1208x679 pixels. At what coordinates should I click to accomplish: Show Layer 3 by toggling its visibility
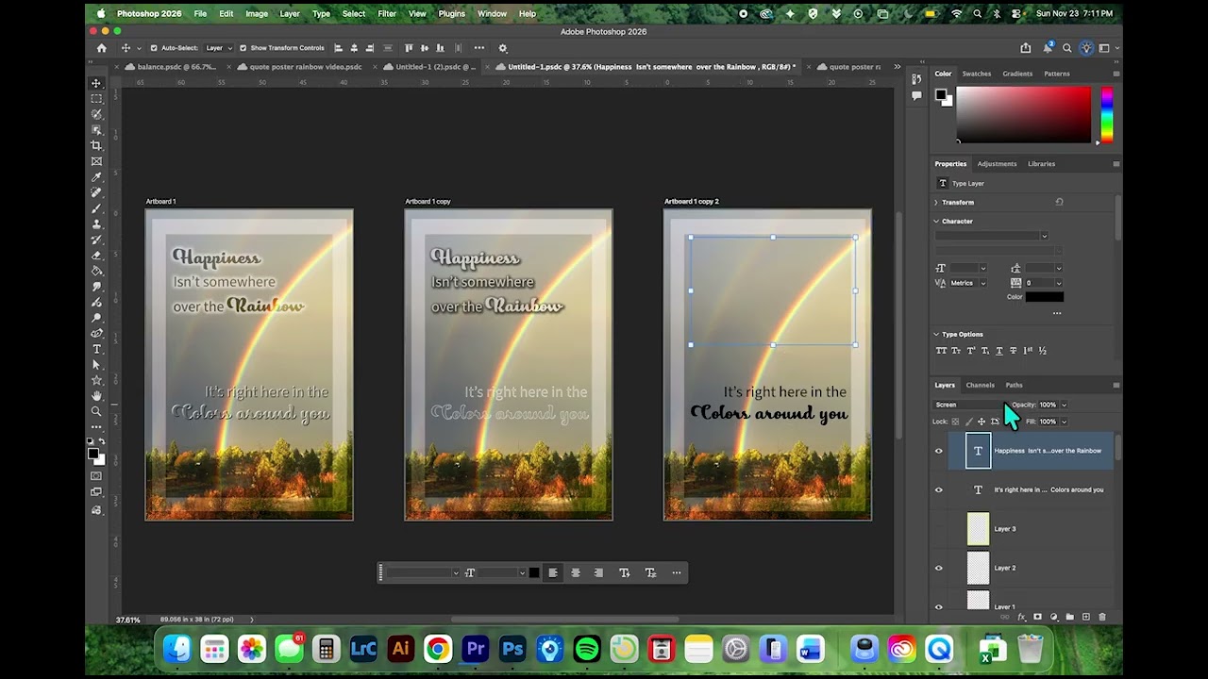click(938, 529)
